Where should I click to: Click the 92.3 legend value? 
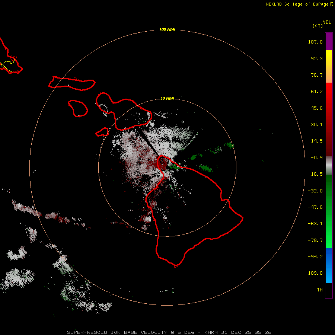(x=317, y=58)
